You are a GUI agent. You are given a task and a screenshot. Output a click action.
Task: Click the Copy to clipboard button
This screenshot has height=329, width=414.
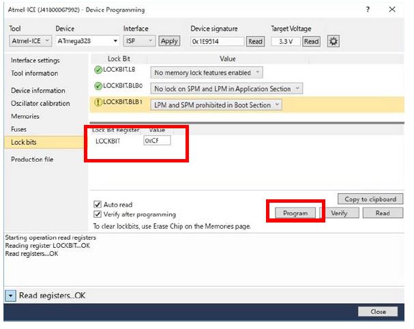point(370,199)
